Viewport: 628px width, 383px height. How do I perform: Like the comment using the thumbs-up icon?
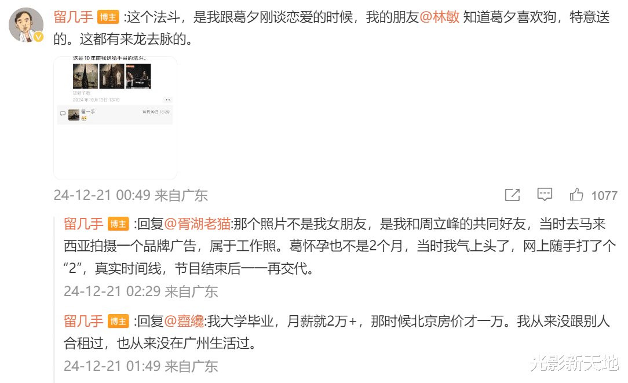[x=576, y=194]
